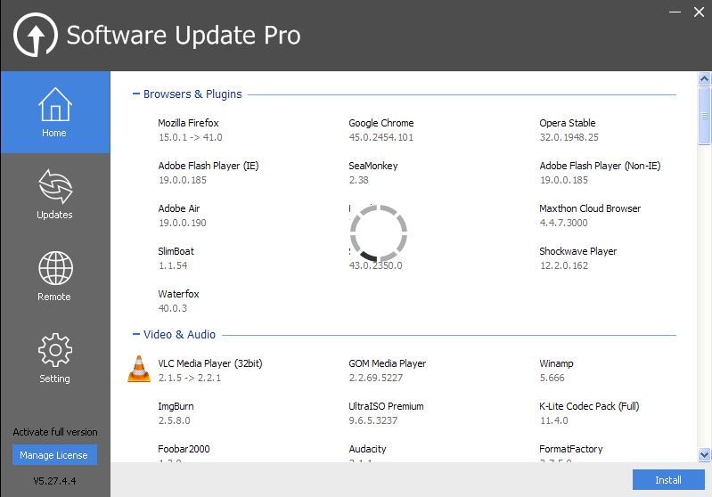Select Maxthon Cloud Browser entry
The height and width of the screenshot is (497, 712).
coord(590,208)
